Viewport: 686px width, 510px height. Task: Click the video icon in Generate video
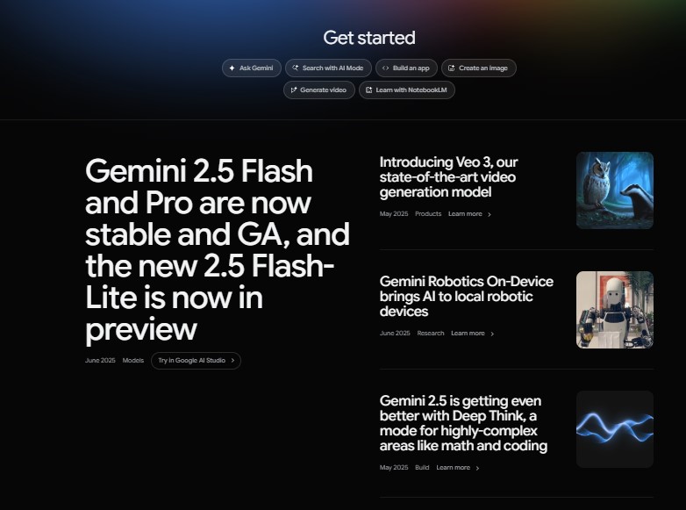tap(294, 90)
